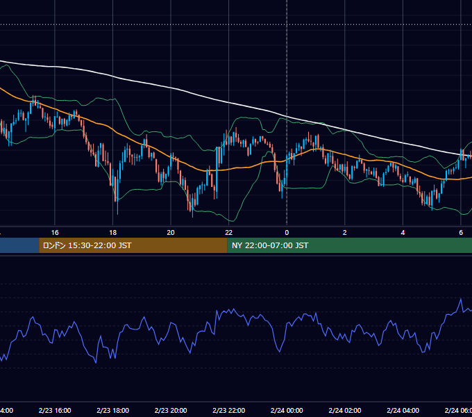Image resolution: width=472 pixels, height=417 pixels.
Task: Click hour label 22 on price chart axis
Action: (x=229, y=233)
